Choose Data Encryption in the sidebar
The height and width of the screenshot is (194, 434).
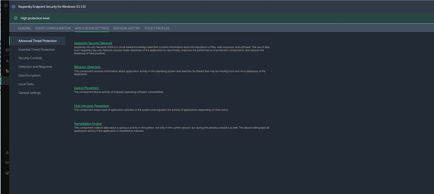click(29, 75)
